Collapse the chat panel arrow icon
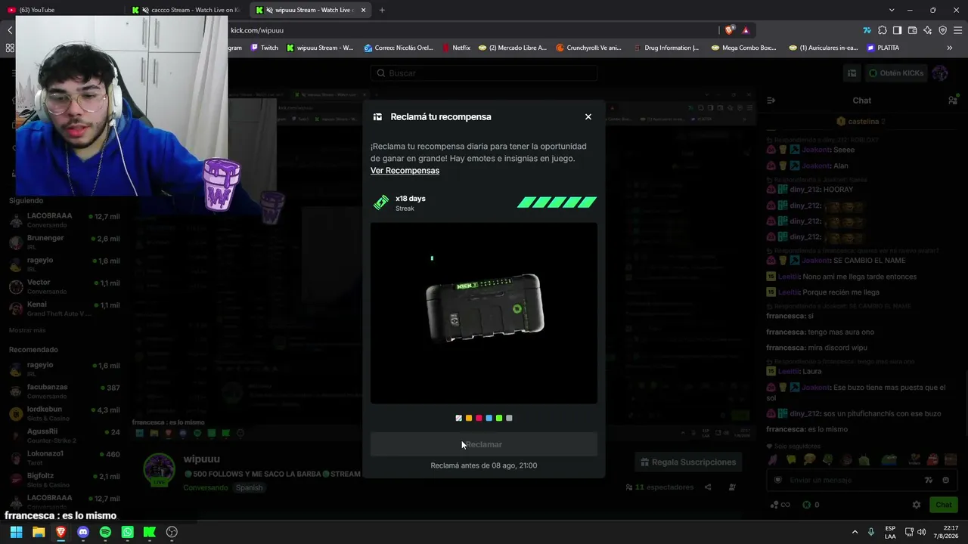 pyautogui.click(x=771, y=100)
